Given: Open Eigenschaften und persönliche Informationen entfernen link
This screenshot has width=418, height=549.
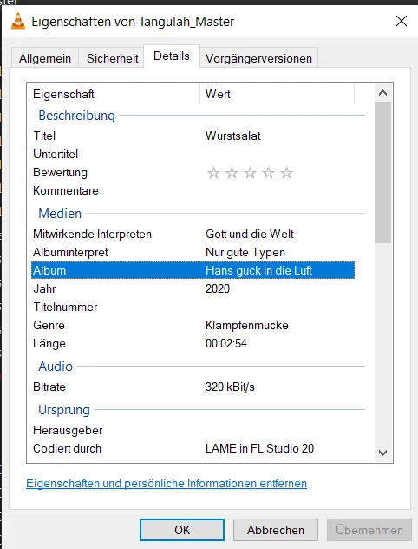Looking at the screenshot, I should coord(167,484).
